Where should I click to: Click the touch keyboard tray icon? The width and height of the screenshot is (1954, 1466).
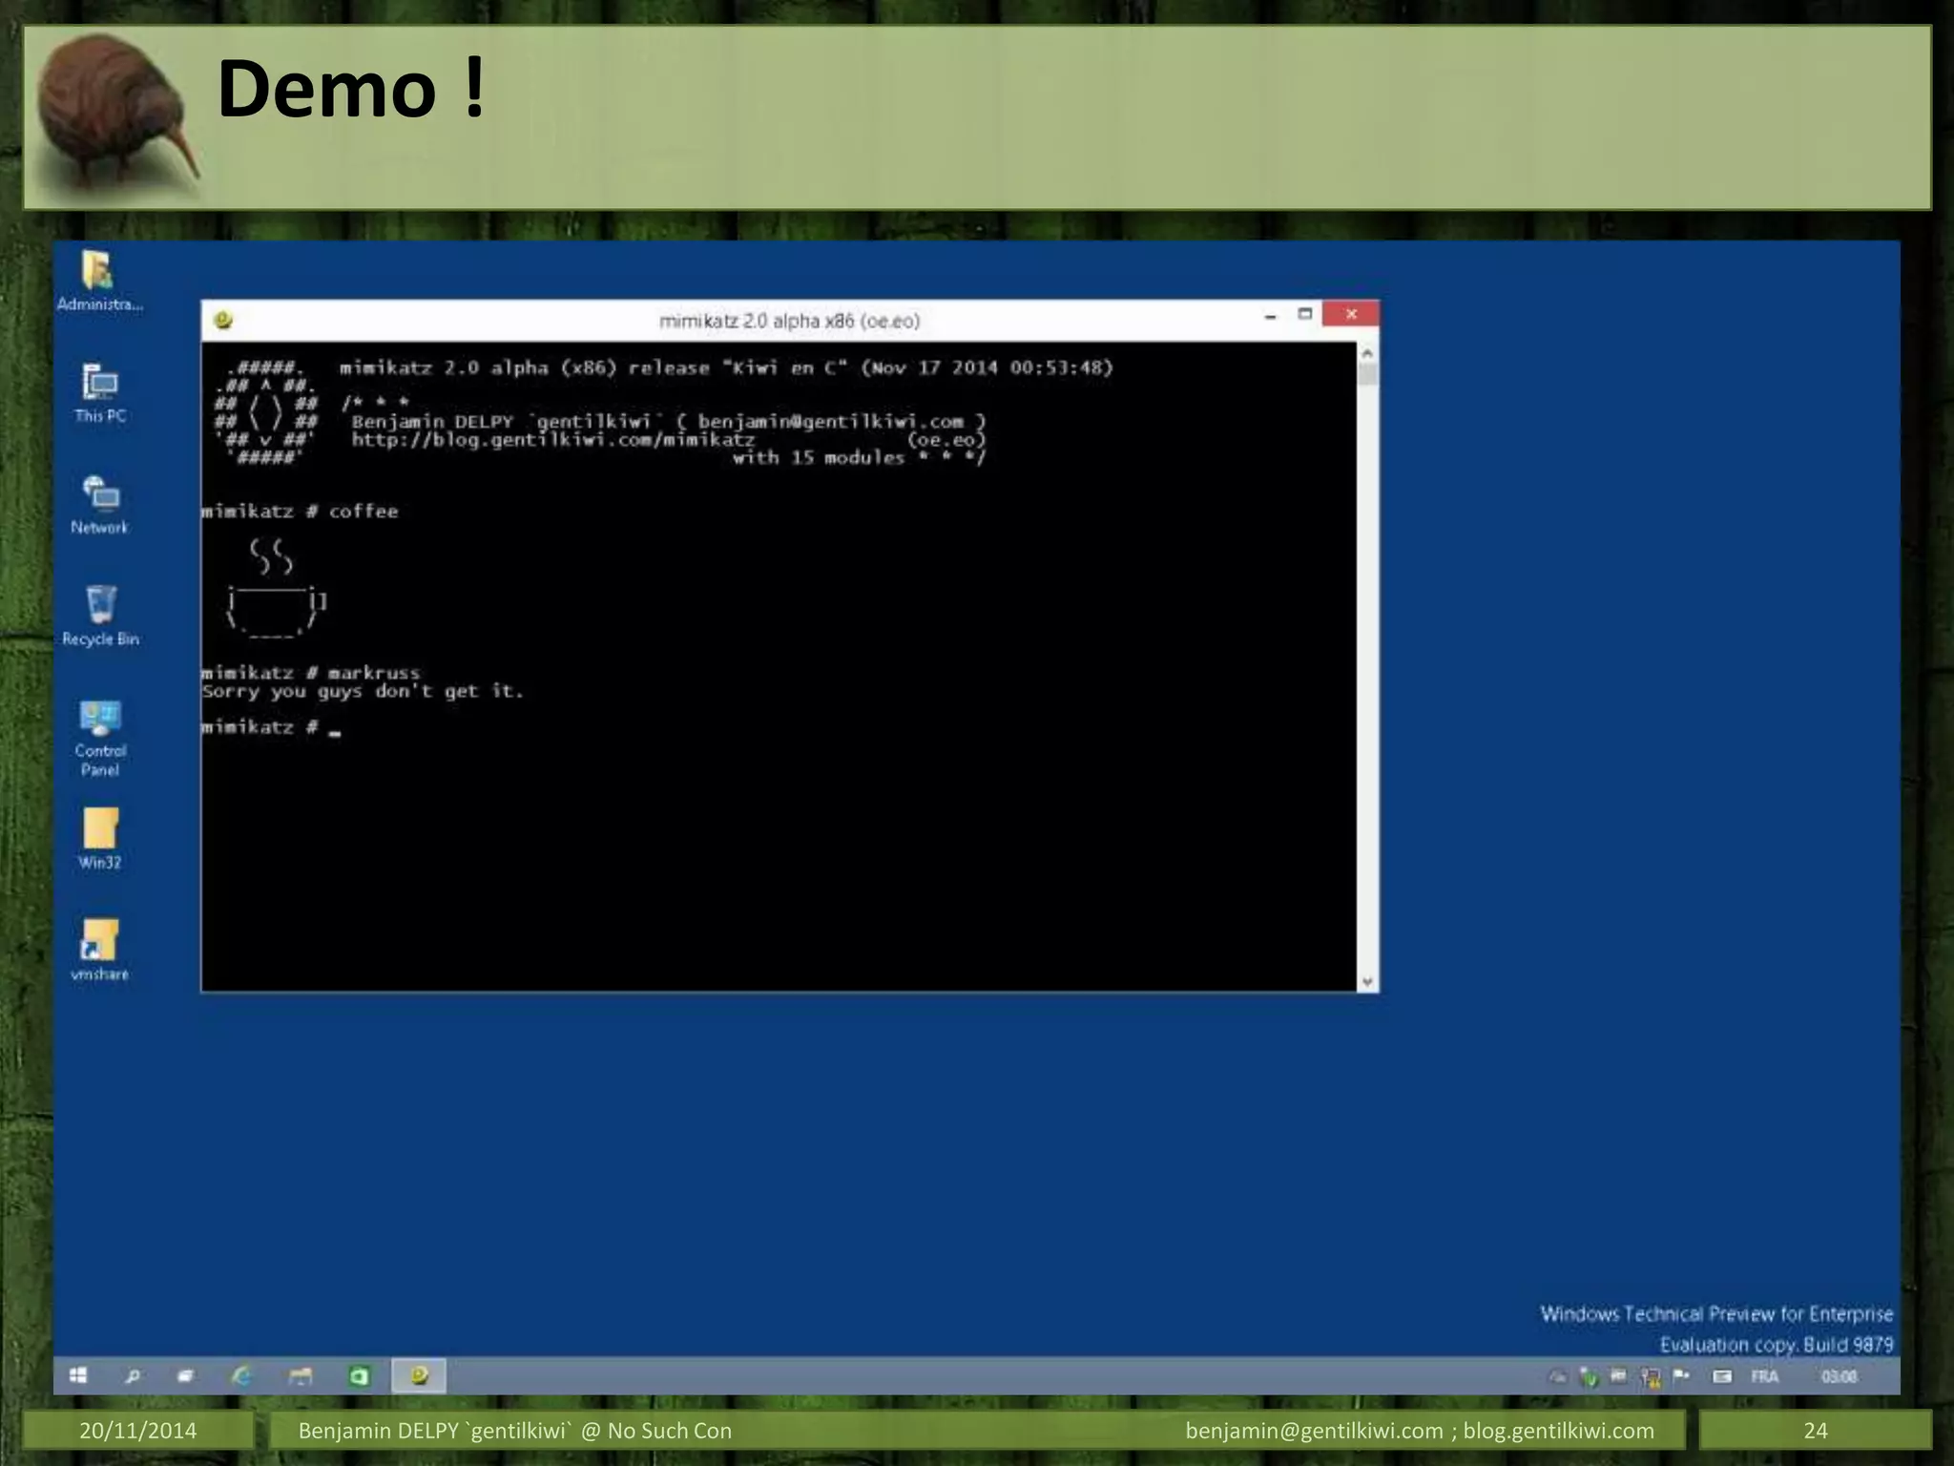coord(1722,1376)
